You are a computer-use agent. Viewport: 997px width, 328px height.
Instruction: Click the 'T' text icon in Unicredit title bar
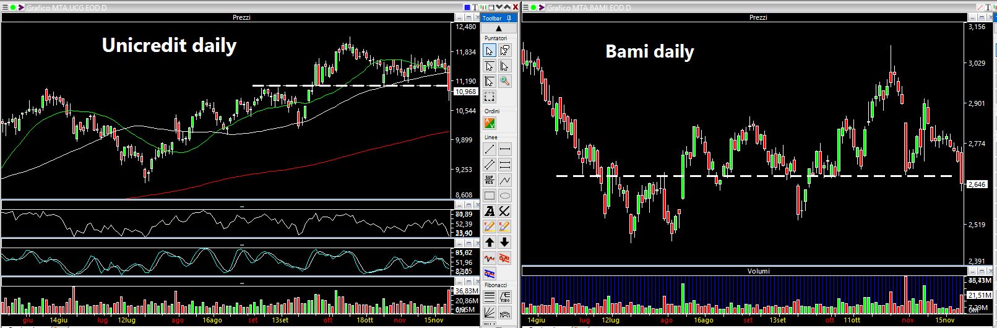(x=475, y=7)
